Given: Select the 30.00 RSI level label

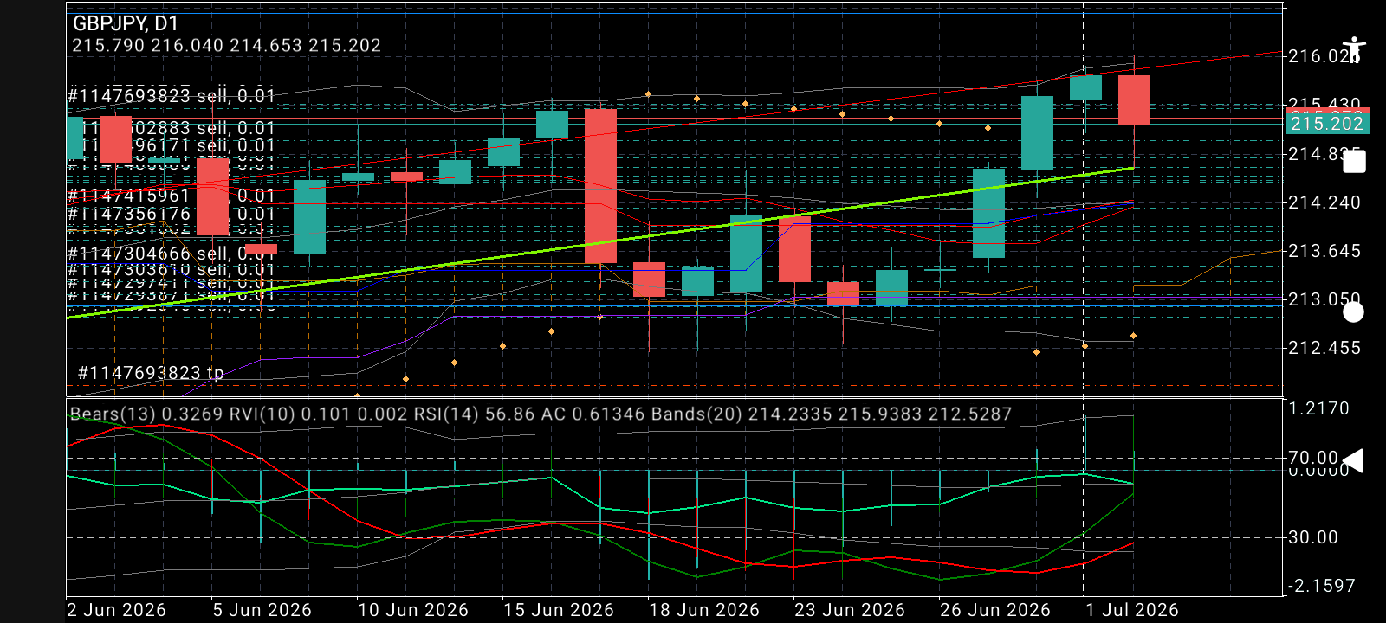Looking at the screenshot, I should (x=1313, y=537).
